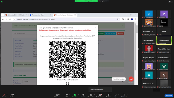Unmute the microphone in Zoom toolbar
Image resolution: width=174 pixels, height=98 pixels.
(x=4, y=95)
